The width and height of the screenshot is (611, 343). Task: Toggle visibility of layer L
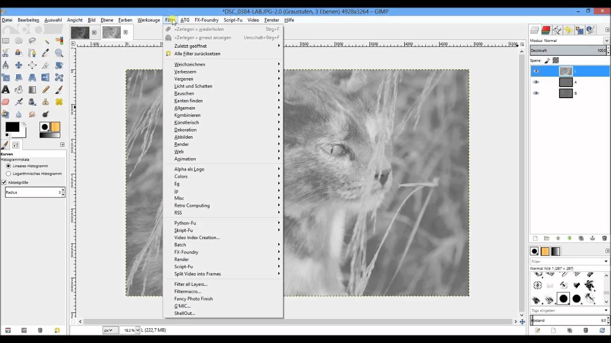point(536,71)
